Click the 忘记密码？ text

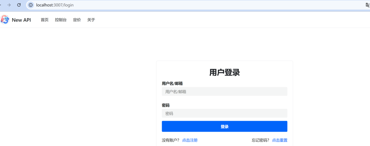pyautogui.click(x=260, y=140)
